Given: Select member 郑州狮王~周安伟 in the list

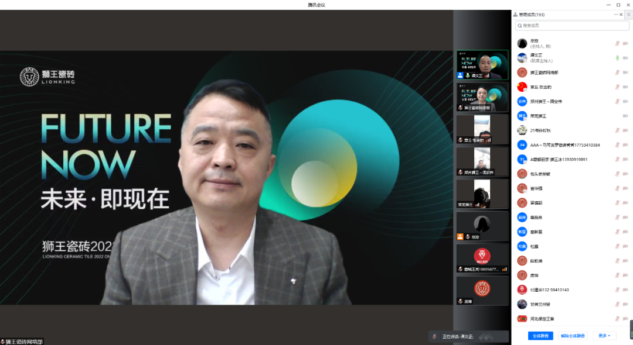Looking at the screenshot, I should [546, 101].
